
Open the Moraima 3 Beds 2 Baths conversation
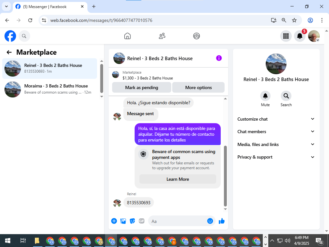click(50, 89)
